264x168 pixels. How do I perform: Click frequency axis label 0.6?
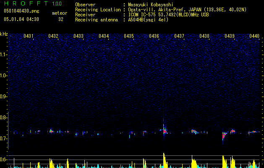click(x=4, y=160)
